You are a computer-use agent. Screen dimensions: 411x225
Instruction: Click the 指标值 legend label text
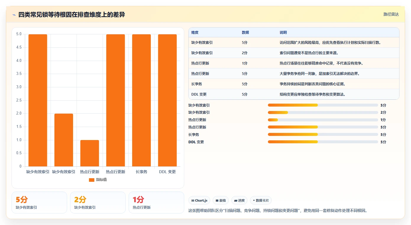[x=101, y=180]
